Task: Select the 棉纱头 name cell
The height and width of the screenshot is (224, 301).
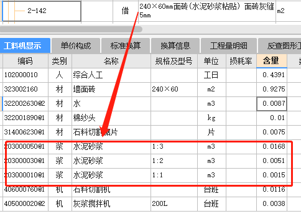Action: pyautogui.click(x=111, y=118)
